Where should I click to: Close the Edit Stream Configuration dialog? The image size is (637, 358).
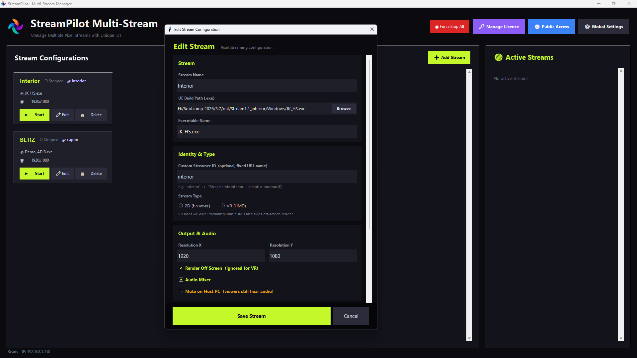pyautogui.click(x=372, y=29)
